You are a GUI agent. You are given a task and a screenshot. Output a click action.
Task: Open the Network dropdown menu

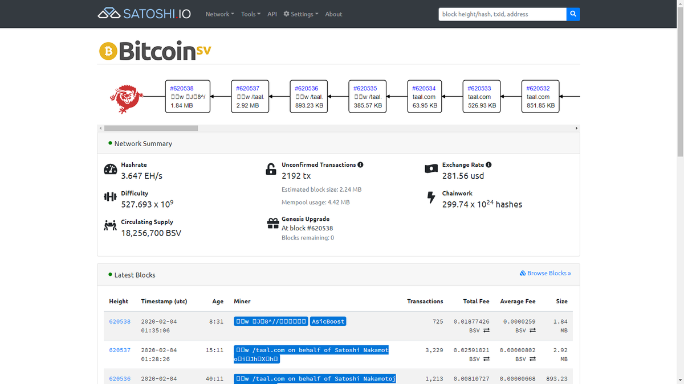tap(219, 14)
